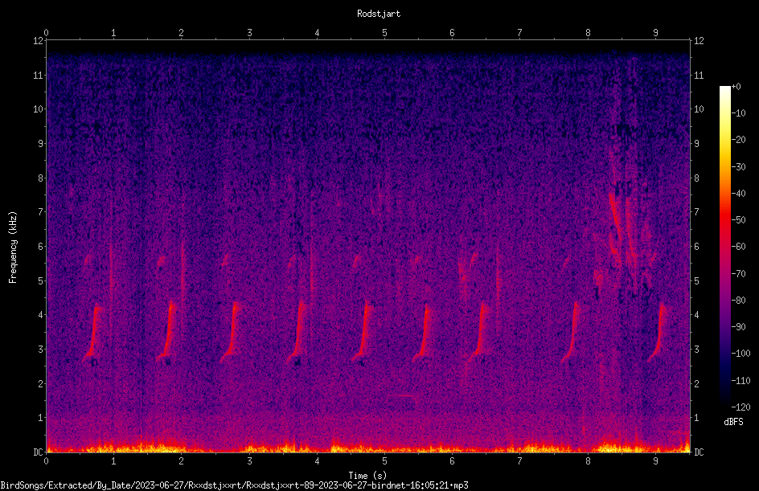The image size is (759, 491).
Task: Click the Rodstjart title at top
Action: (379, 14)
